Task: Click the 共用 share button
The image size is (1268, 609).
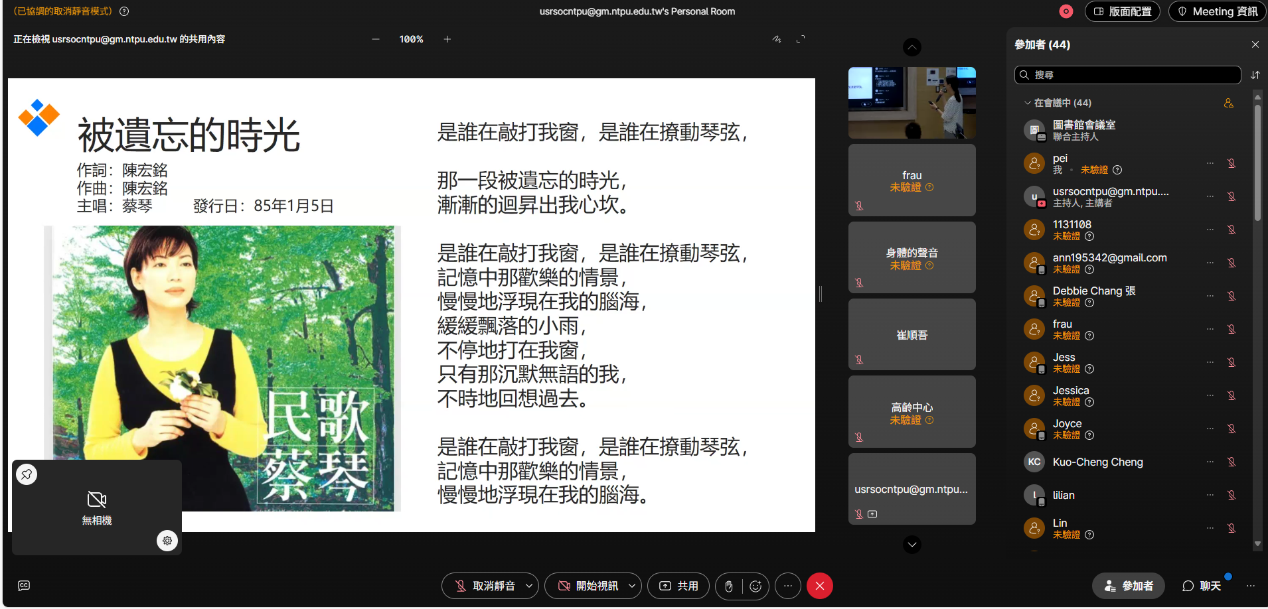Action: 678,586
